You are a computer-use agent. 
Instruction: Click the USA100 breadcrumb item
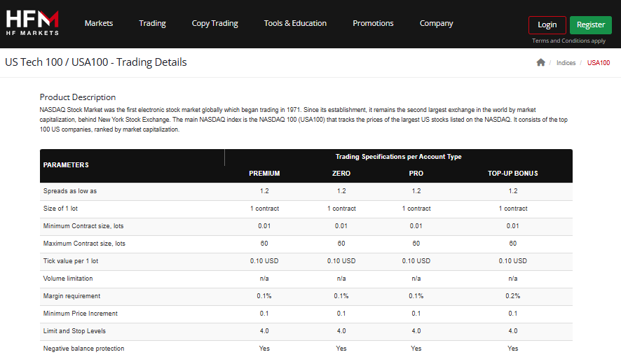pyautogui.click(x=598, y=63)
